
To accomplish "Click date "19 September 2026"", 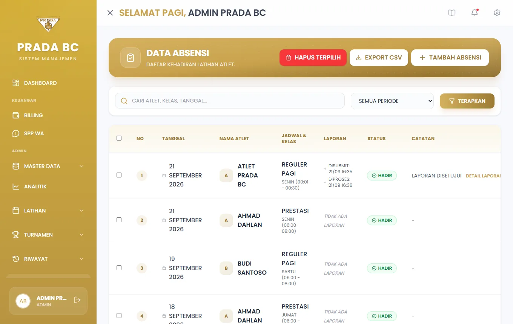I will [185, 268].
